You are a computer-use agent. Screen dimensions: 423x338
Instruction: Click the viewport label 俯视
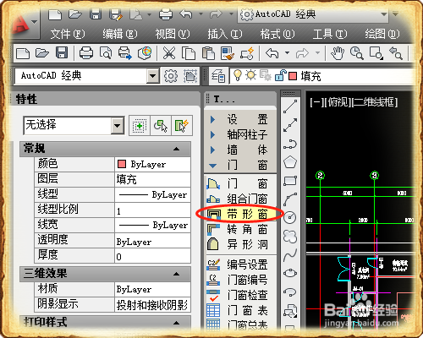[x=338, y=102]
